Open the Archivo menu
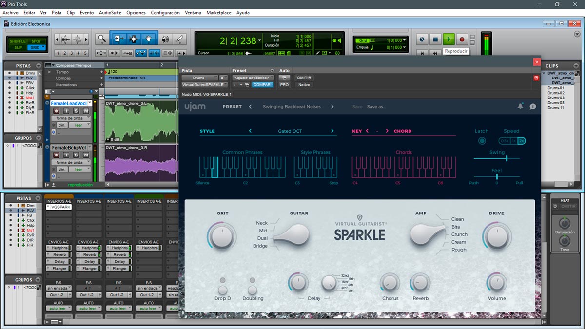The image size is (585, 329). [x=10, y=13]
